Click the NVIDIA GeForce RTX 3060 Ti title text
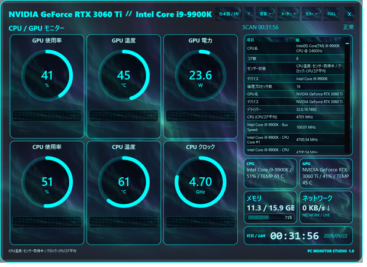This screenshot has height=267, width=367. (66, 15)
